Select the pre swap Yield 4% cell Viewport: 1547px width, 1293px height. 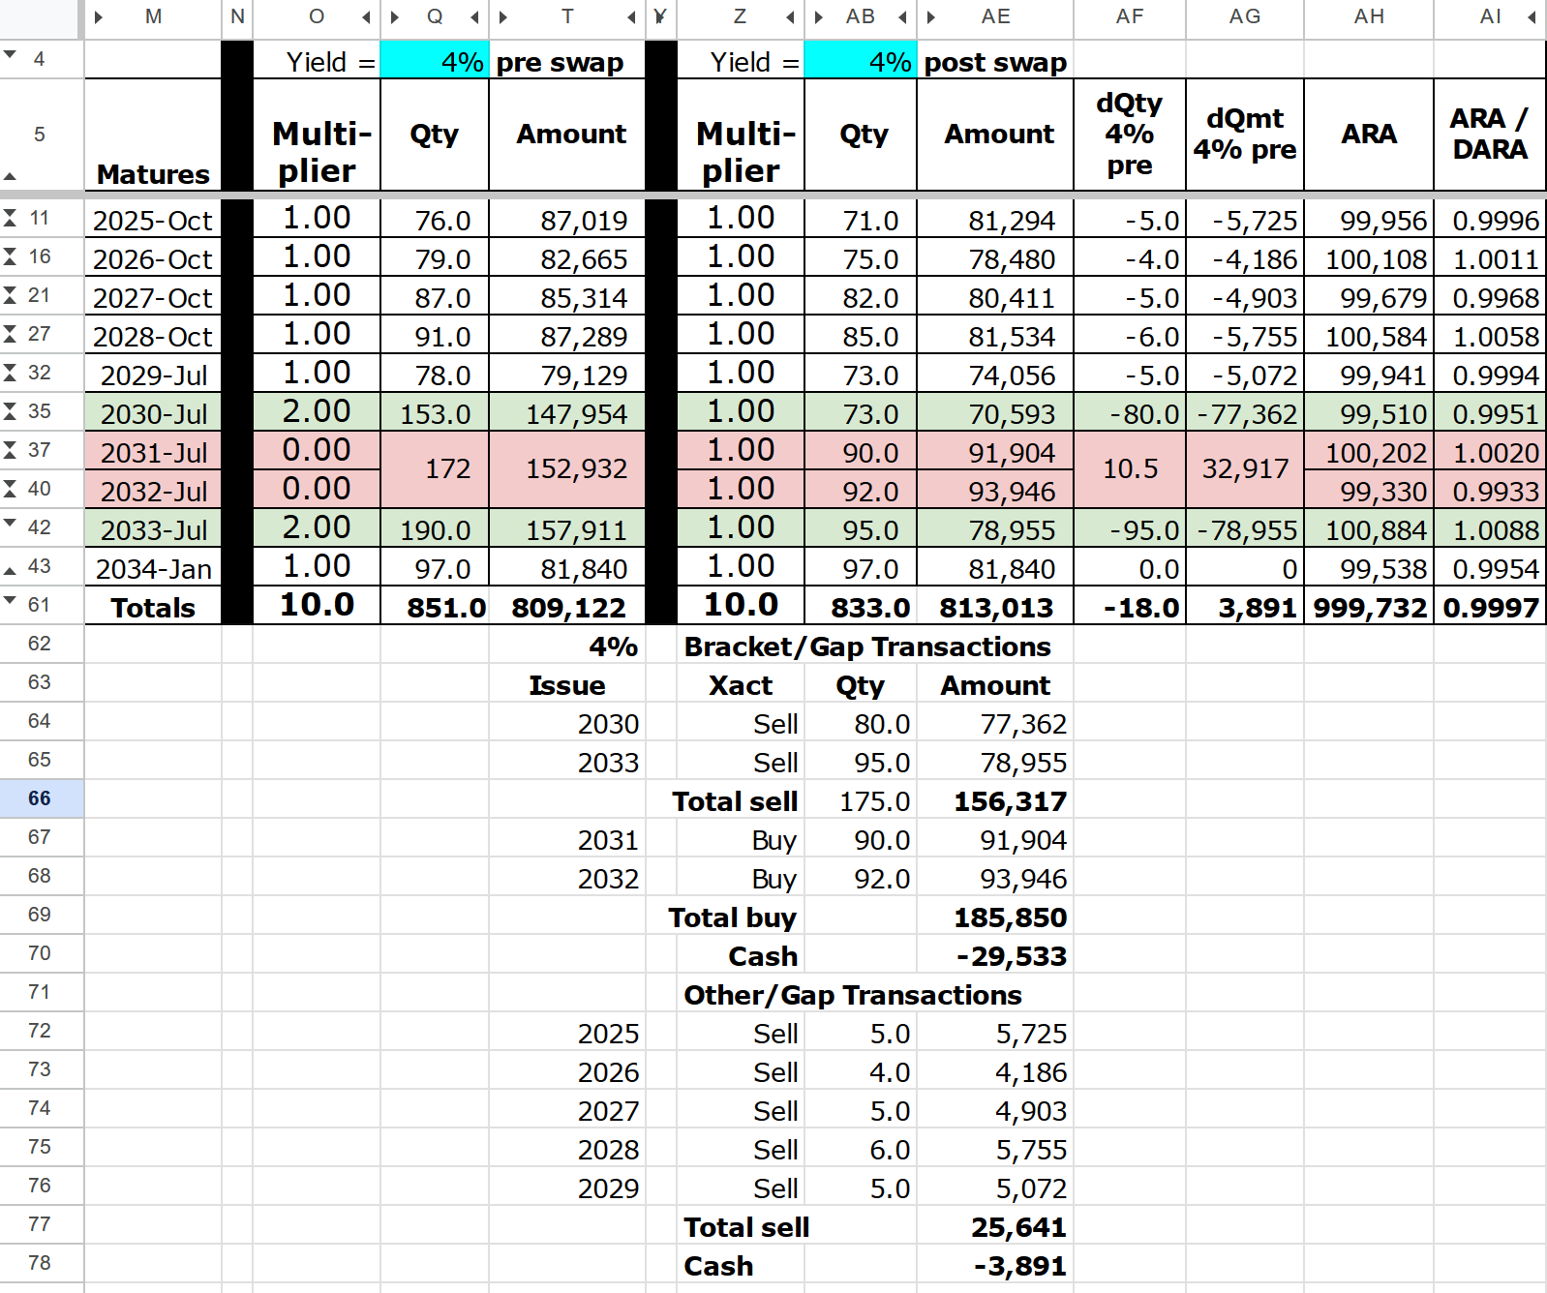[435, 60]
